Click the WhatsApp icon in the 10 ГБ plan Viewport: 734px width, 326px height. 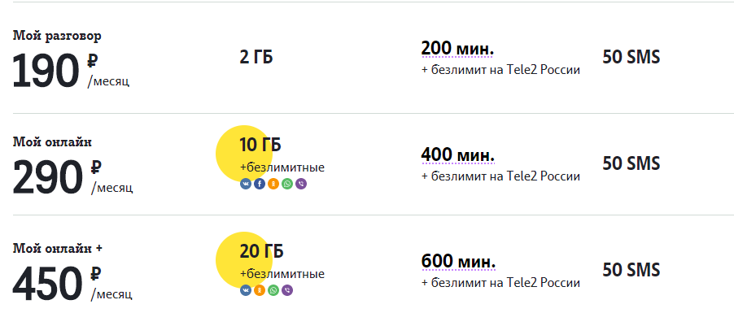[x=287, y=184]
